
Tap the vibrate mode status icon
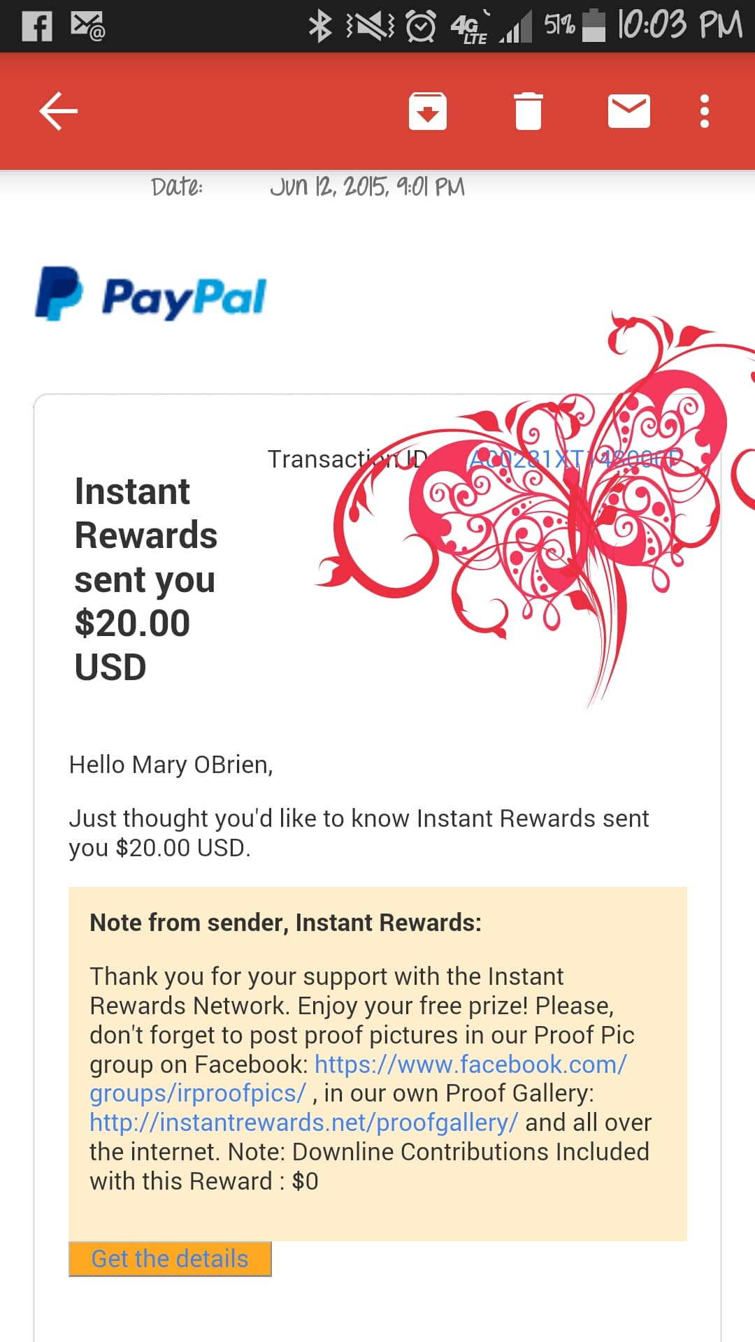[371, 27]
